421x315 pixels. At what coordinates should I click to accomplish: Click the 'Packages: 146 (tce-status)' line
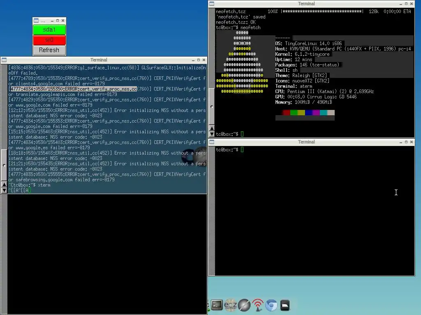click(308, 65)
